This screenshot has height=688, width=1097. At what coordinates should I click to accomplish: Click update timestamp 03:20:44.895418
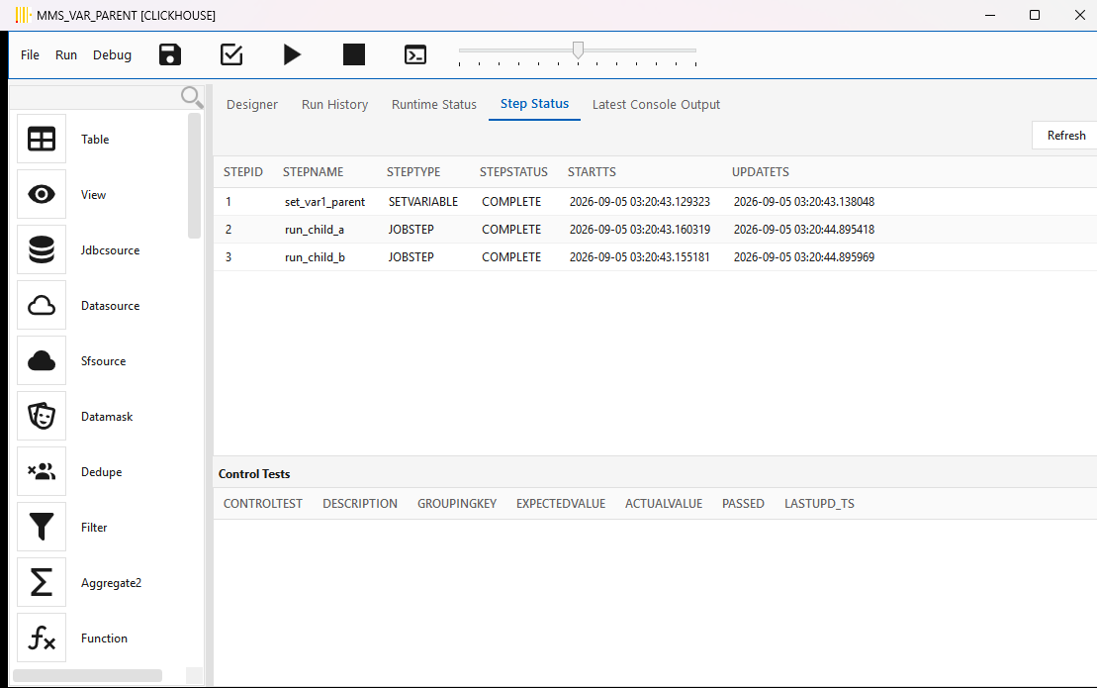click(804, 230)
